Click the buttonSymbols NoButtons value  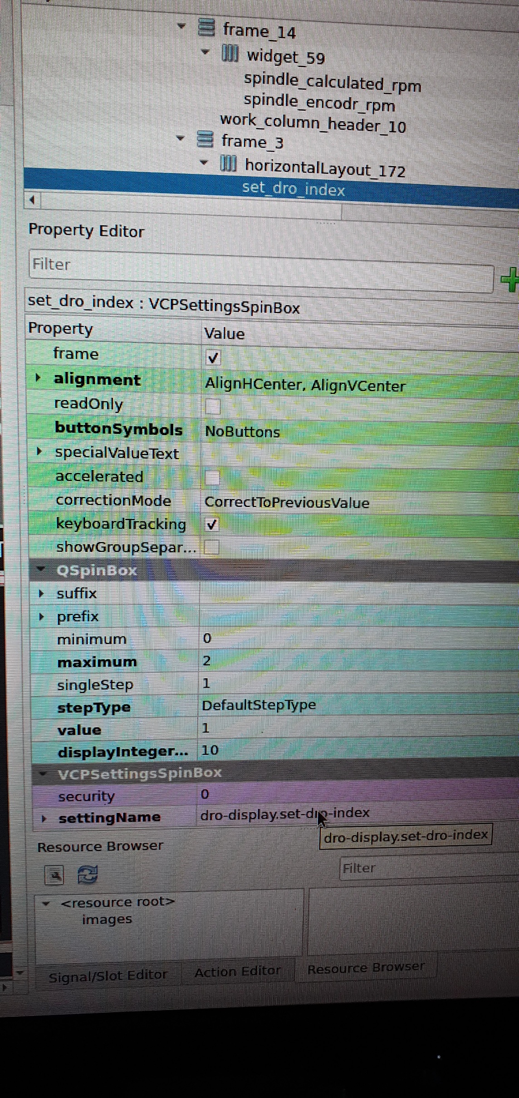pyautogui.click(x=242, y=431)
